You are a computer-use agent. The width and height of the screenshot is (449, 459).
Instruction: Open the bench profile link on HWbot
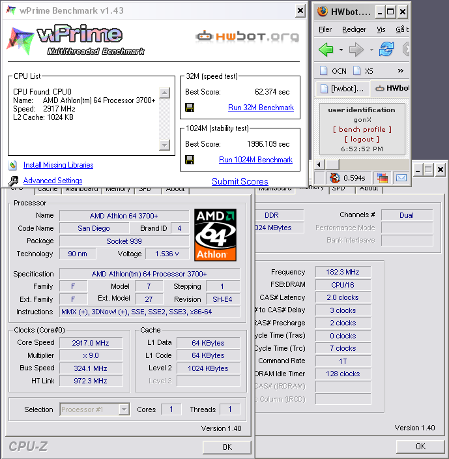362,129
